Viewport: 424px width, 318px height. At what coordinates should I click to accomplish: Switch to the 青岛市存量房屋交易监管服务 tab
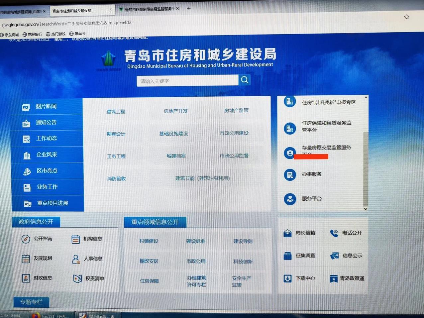[149, 9]
